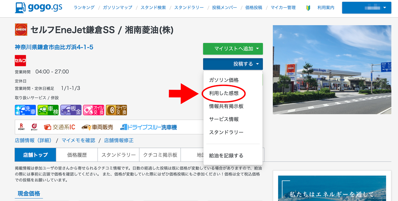398x201 pixels.
Task: Click the red セルフ self-service icon
Action: pos(20,60)
